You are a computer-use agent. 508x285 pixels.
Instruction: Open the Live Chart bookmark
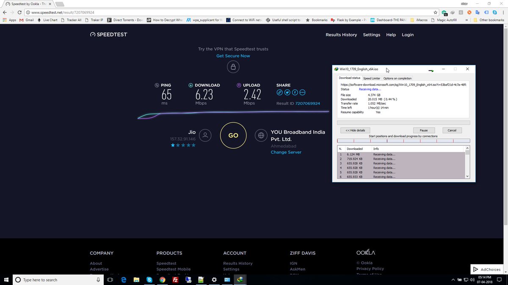[47, 20]
